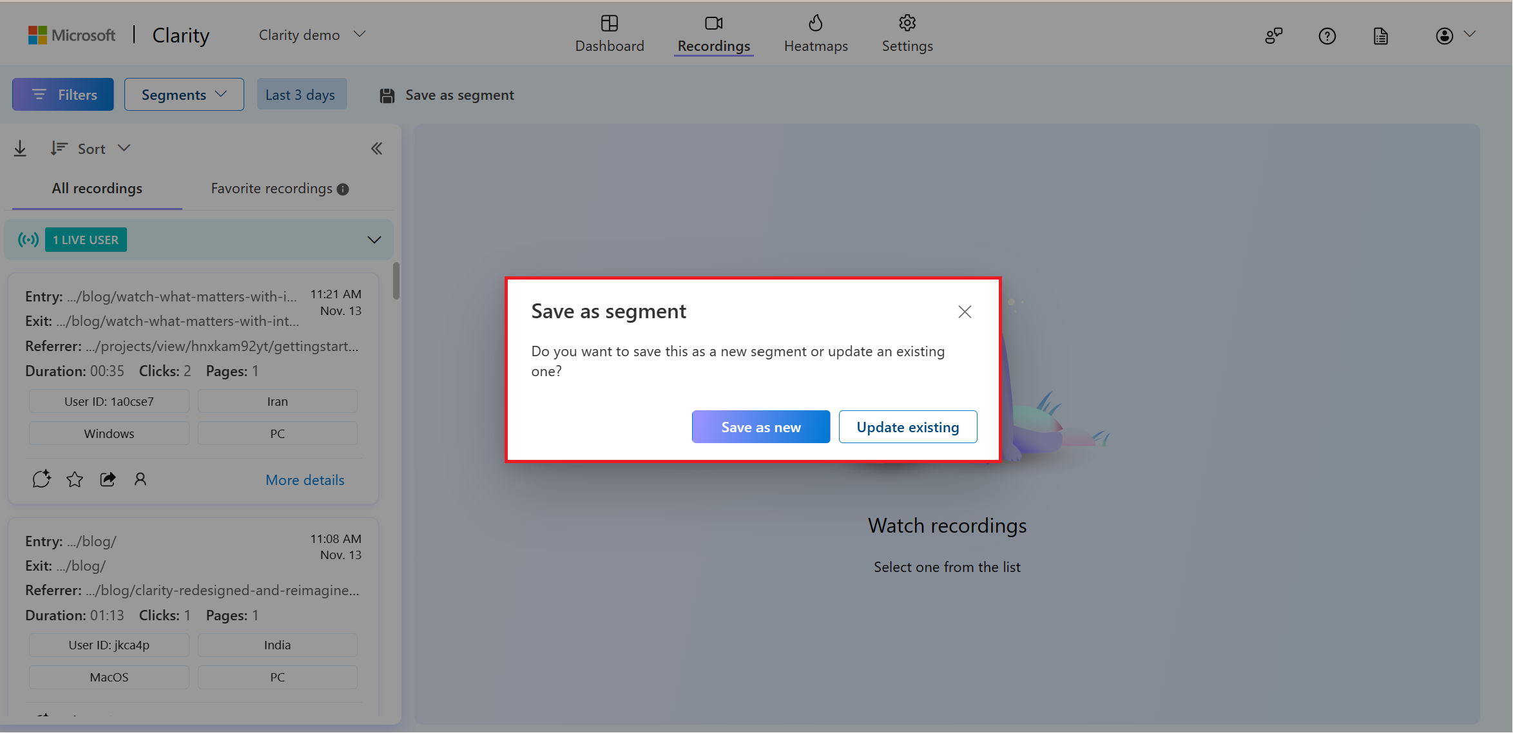1513x733 pixels.
Task: Open the help question mark icon
Action: coord(1327,35)
